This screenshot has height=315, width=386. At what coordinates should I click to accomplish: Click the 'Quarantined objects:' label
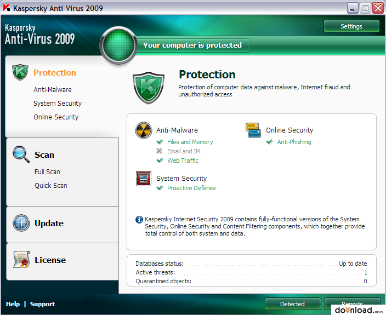[163, 281]
